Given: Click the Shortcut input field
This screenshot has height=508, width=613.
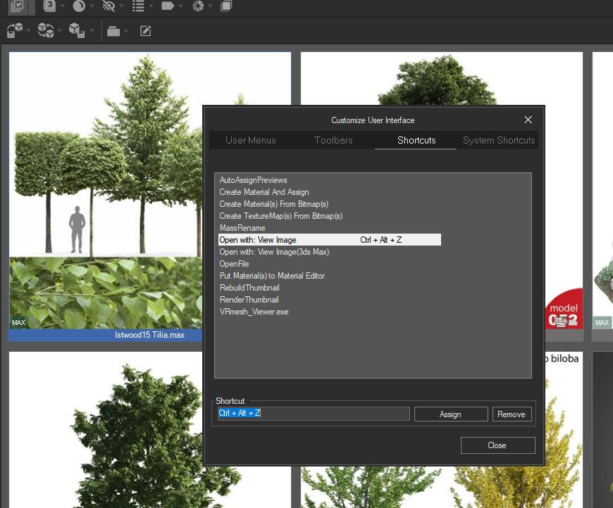Looking at the screenshot, I should [314, 414].
